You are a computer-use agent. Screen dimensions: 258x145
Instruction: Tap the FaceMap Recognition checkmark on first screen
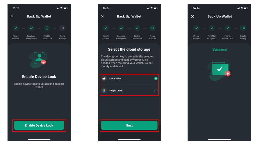(31, 28)
